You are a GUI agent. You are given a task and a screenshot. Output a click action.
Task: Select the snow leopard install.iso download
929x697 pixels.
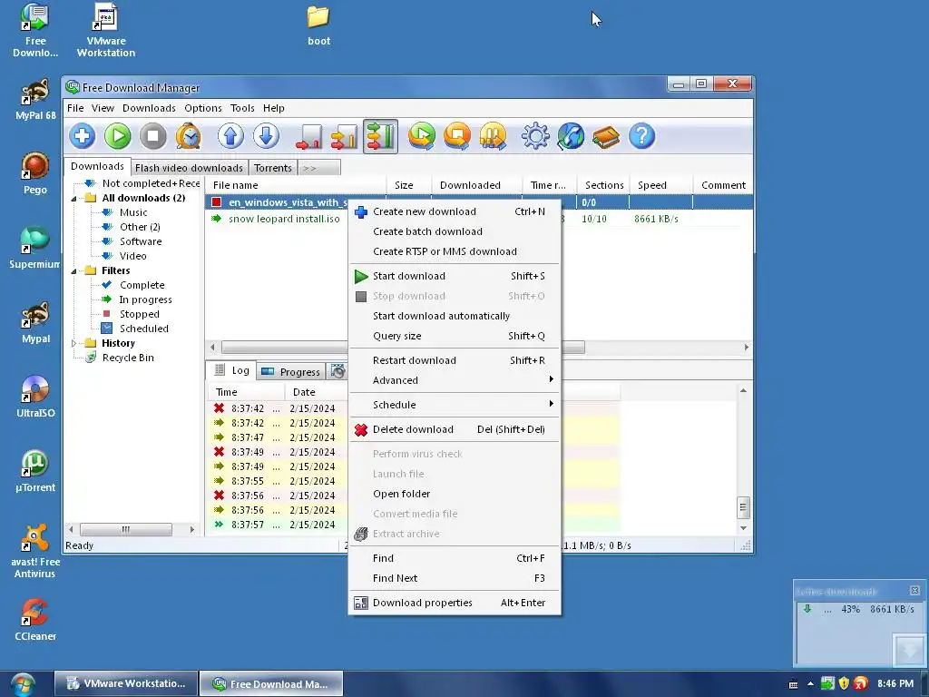284,219
